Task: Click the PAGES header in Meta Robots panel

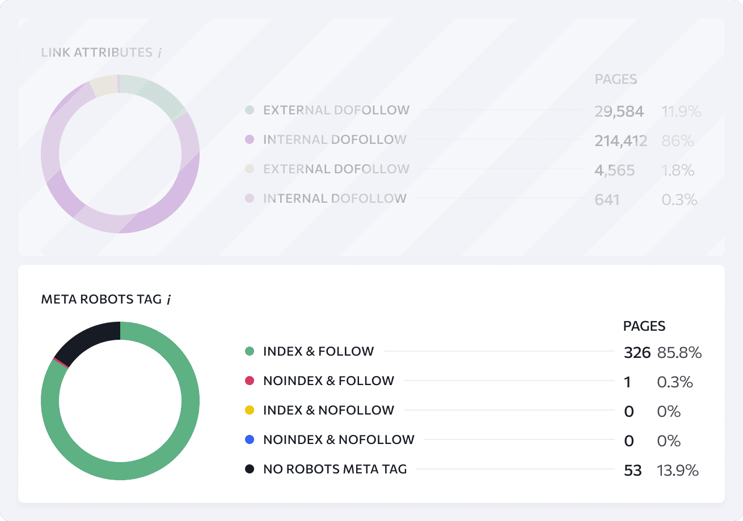Action: point(644,326)
